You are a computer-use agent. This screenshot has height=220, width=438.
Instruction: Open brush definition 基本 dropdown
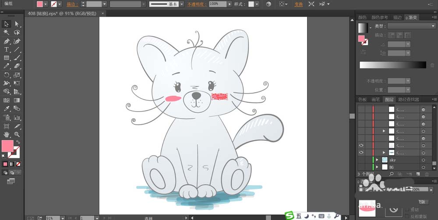(182, 4)
